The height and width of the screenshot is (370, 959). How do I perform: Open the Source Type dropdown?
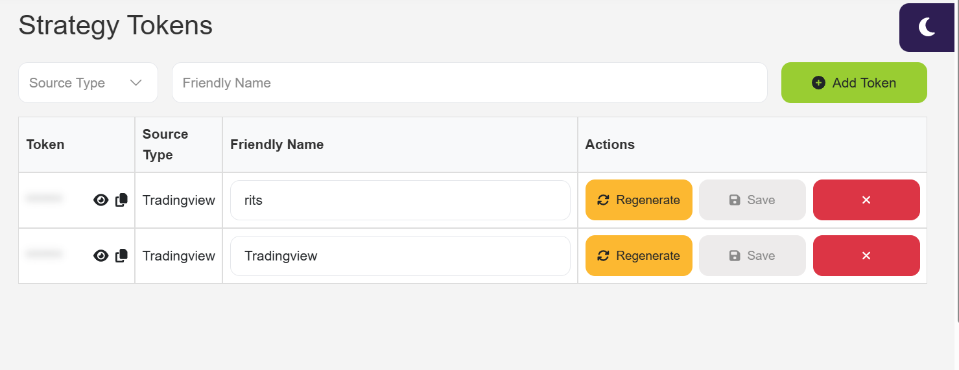88,83
